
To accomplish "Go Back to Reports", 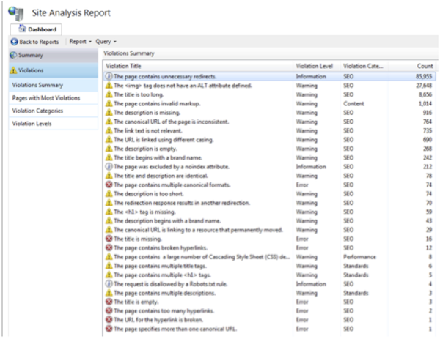I will [34, 42].
